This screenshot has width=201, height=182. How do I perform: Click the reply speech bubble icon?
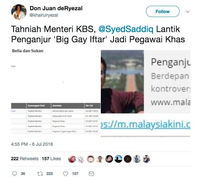[x=14, y=174]
